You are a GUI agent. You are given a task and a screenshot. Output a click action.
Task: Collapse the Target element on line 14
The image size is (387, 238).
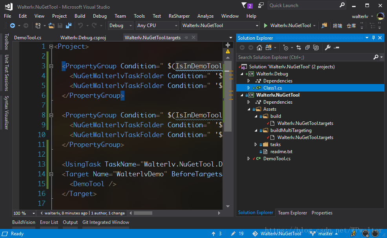coord(51,174)
